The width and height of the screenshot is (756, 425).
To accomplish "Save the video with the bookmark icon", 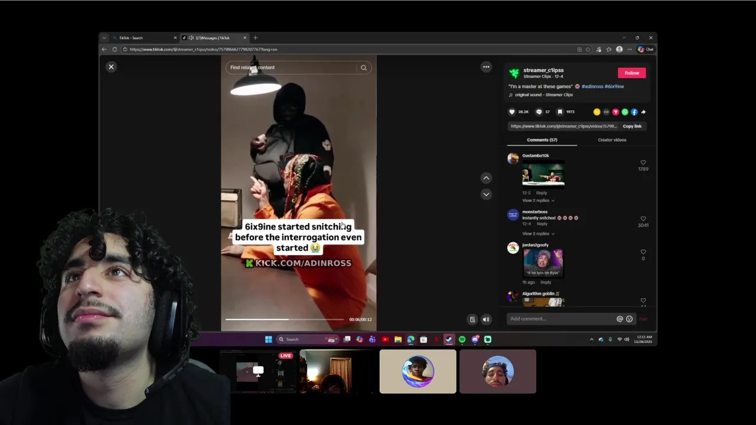I will [560, 112].
